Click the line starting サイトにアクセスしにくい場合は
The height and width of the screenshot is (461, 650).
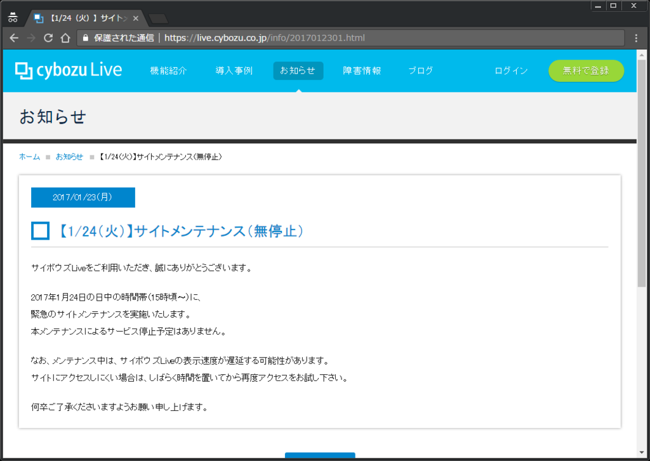[189, 378]
